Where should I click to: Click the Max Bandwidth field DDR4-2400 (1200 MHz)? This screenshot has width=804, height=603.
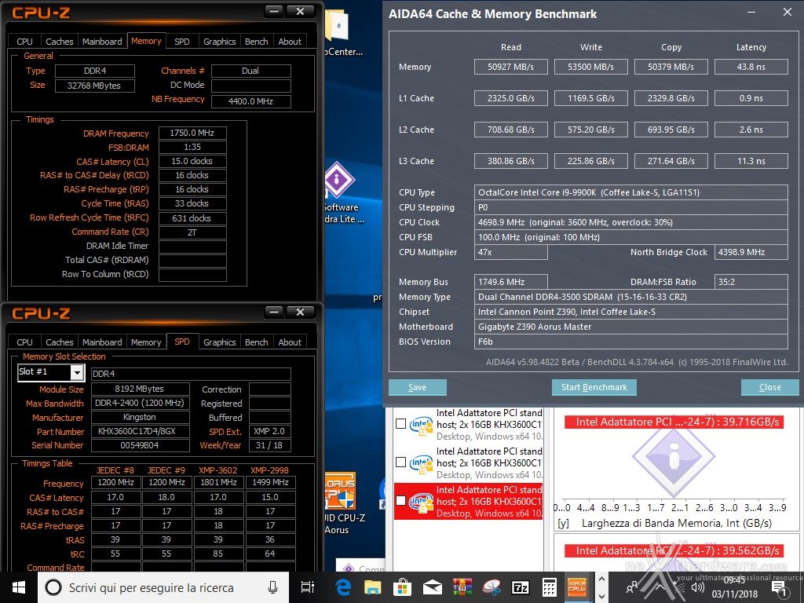[x=140, y=403]
